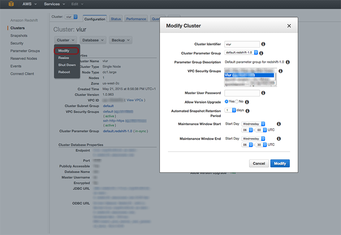341x235 pixels.
Task: Open Maintenance Window End hour dropdown
Action: (x=247, y=145)
